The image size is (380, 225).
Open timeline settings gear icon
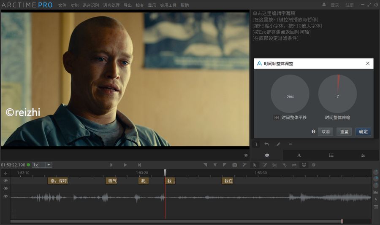click(314, 165)
